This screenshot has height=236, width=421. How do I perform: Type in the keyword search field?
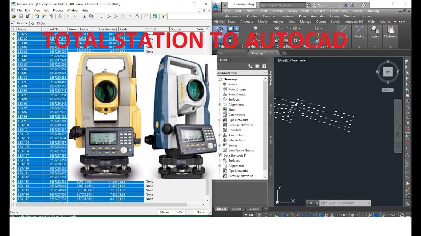coord(282,5)
